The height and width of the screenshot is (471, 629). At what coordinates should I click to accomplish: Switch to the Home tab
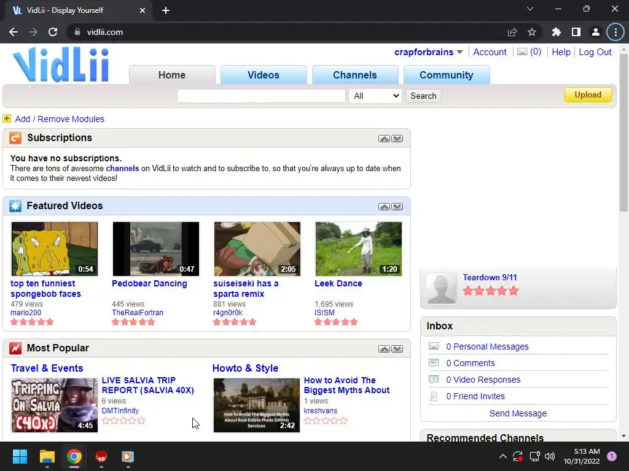pos(172,75)
